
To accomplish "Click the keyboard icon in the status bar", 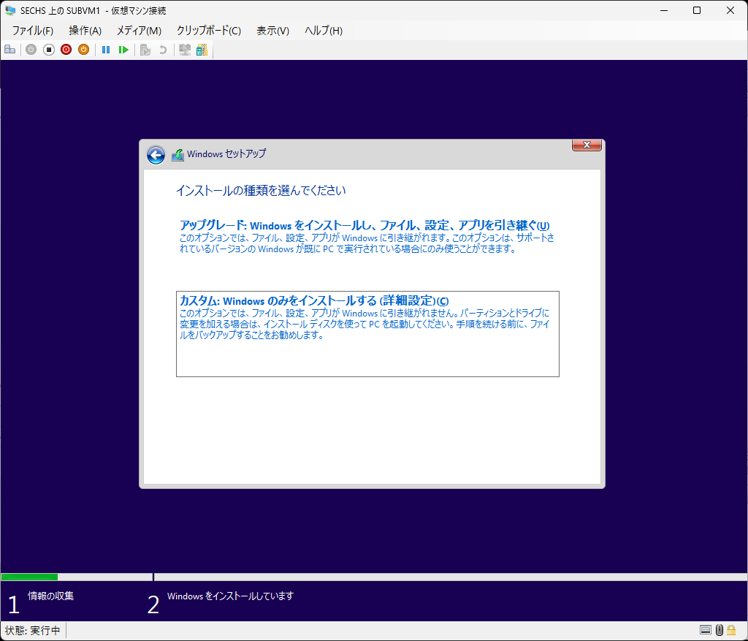I will (x=705, y=630).
